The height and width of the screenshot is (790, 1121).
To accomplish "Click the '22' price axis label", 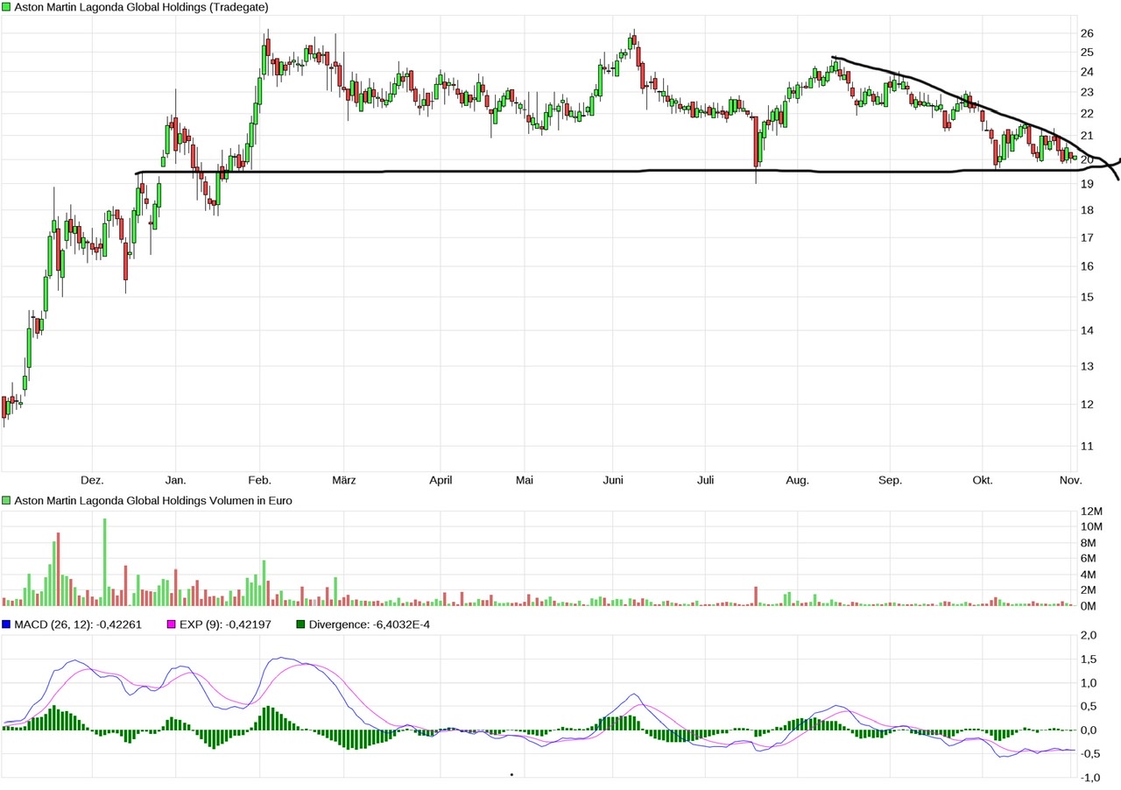I will point(1087,114).
